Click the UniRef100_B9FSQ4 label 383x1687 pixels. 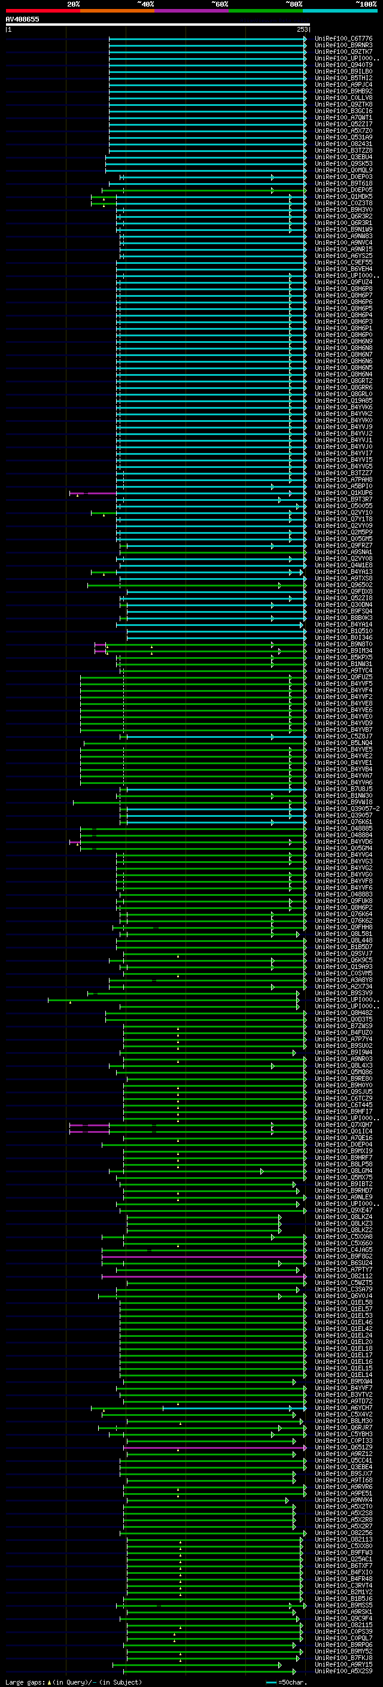pos(344,611)
